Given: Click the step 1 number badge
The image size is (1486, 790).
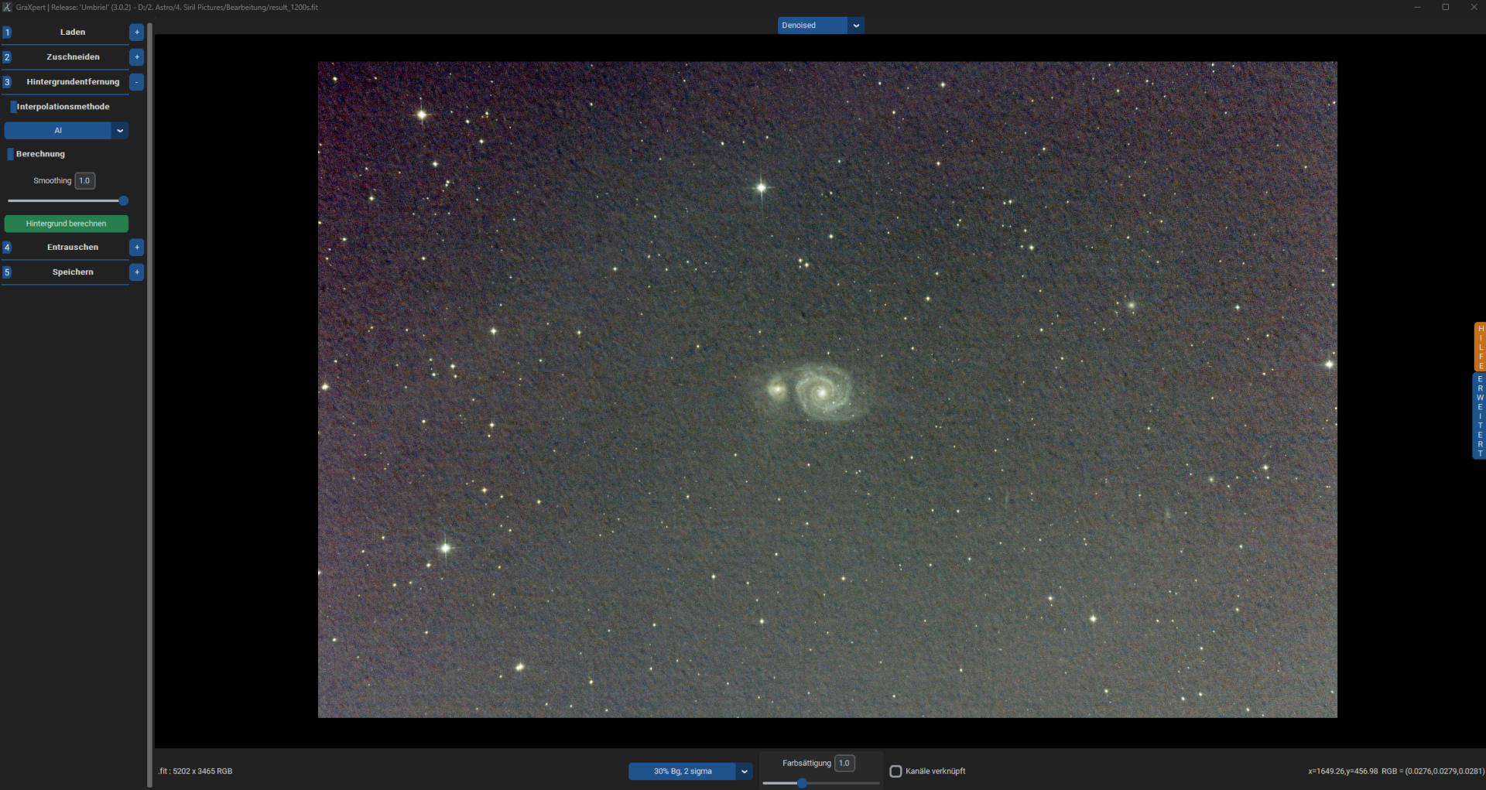Looking at the screenshot, I should point(7,32).
